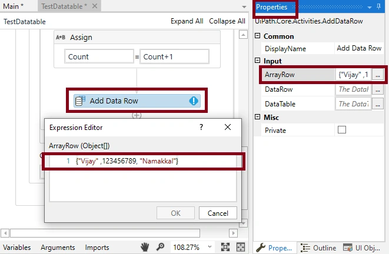
Task: Click the DataRow property label
Action: pyautogui.click(x=278, y=89)
